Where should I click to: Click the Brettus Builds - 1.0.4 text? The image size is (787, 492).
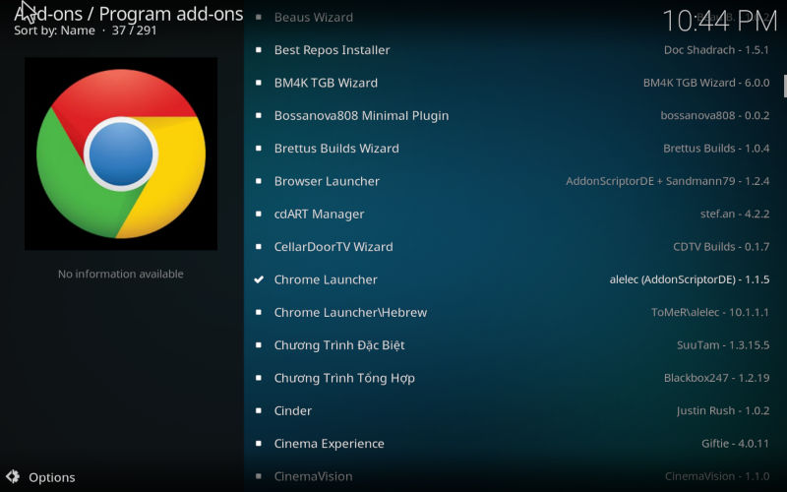(716, 149)
